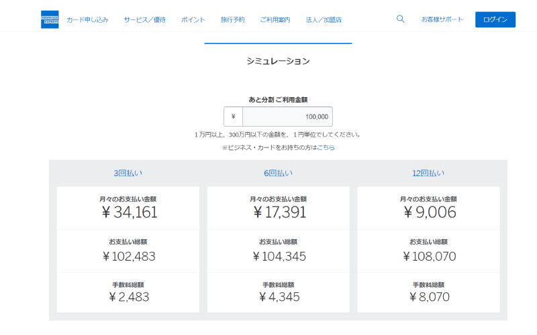Click the ¥104,345 total payment amount
Viewport: 537px width, 335px height.
pyautogui.click(x=278, y=255)
